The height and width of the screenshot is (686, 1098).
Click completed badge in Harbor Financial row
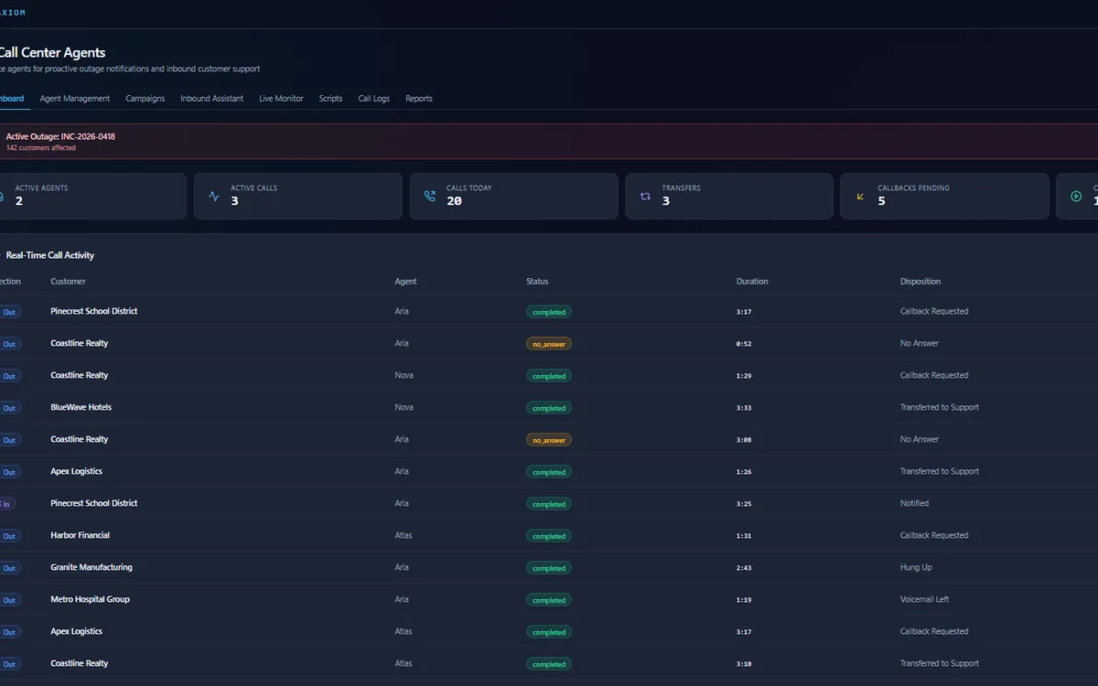point(549,536)
